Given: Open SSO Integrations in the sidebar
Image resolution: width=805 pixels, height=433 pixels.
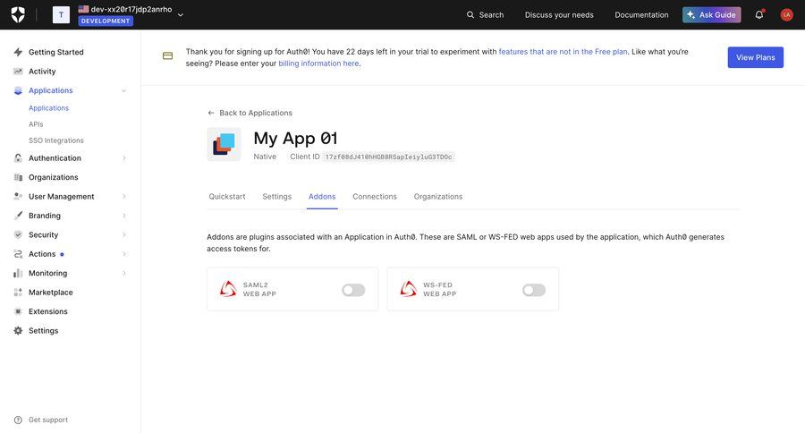Looking at the screenshot, I should (x=56, y=140).
